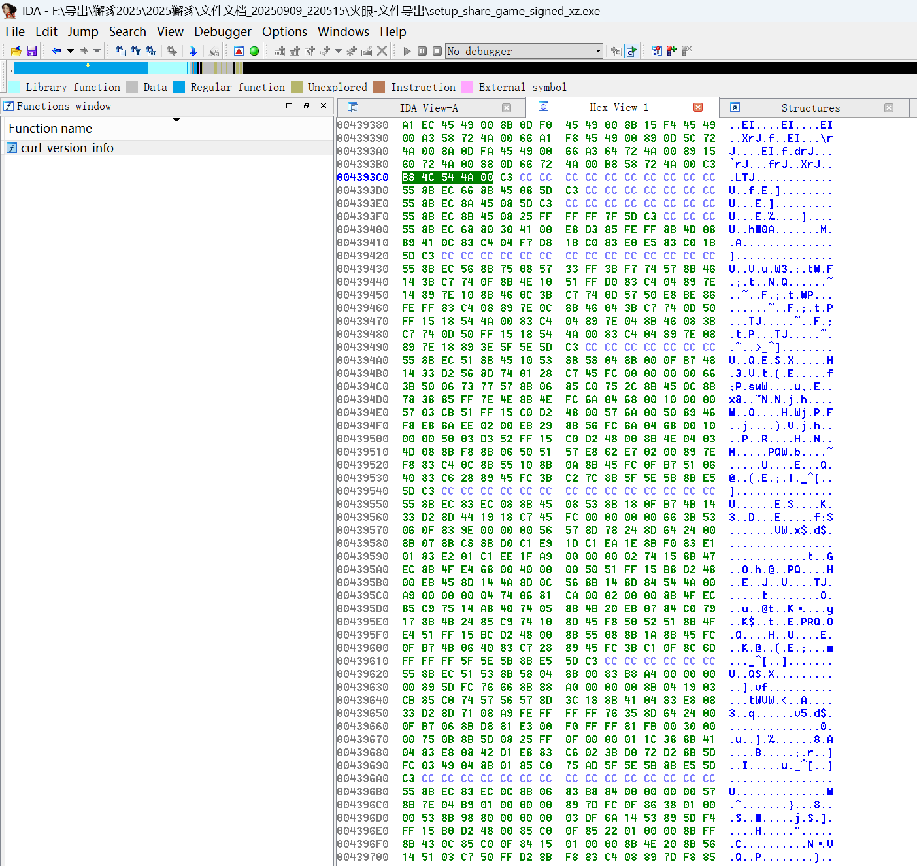Close the Hex View-1 tab
This screenshot has width=917, height=866.
tap(698, 107)
